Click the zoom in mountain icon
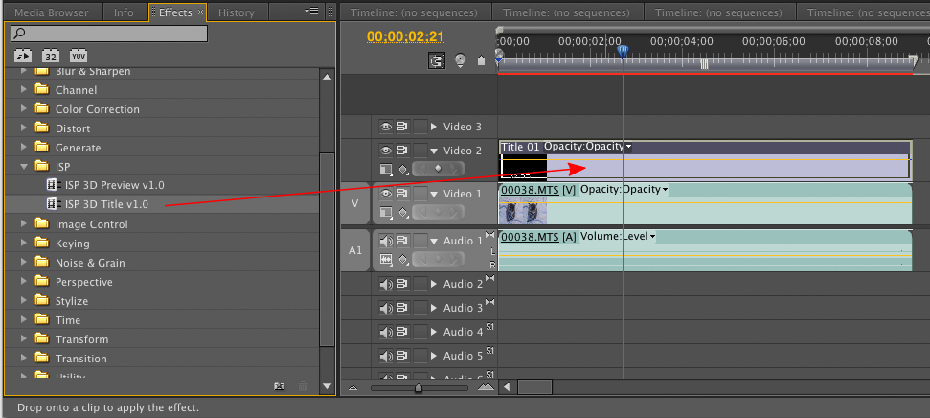The image size is (930, 418). pos(486,387)
